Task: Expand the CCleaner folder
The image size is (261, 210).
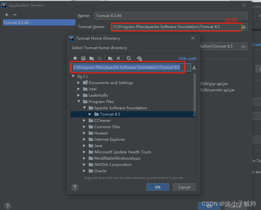Action: (84, 120)
